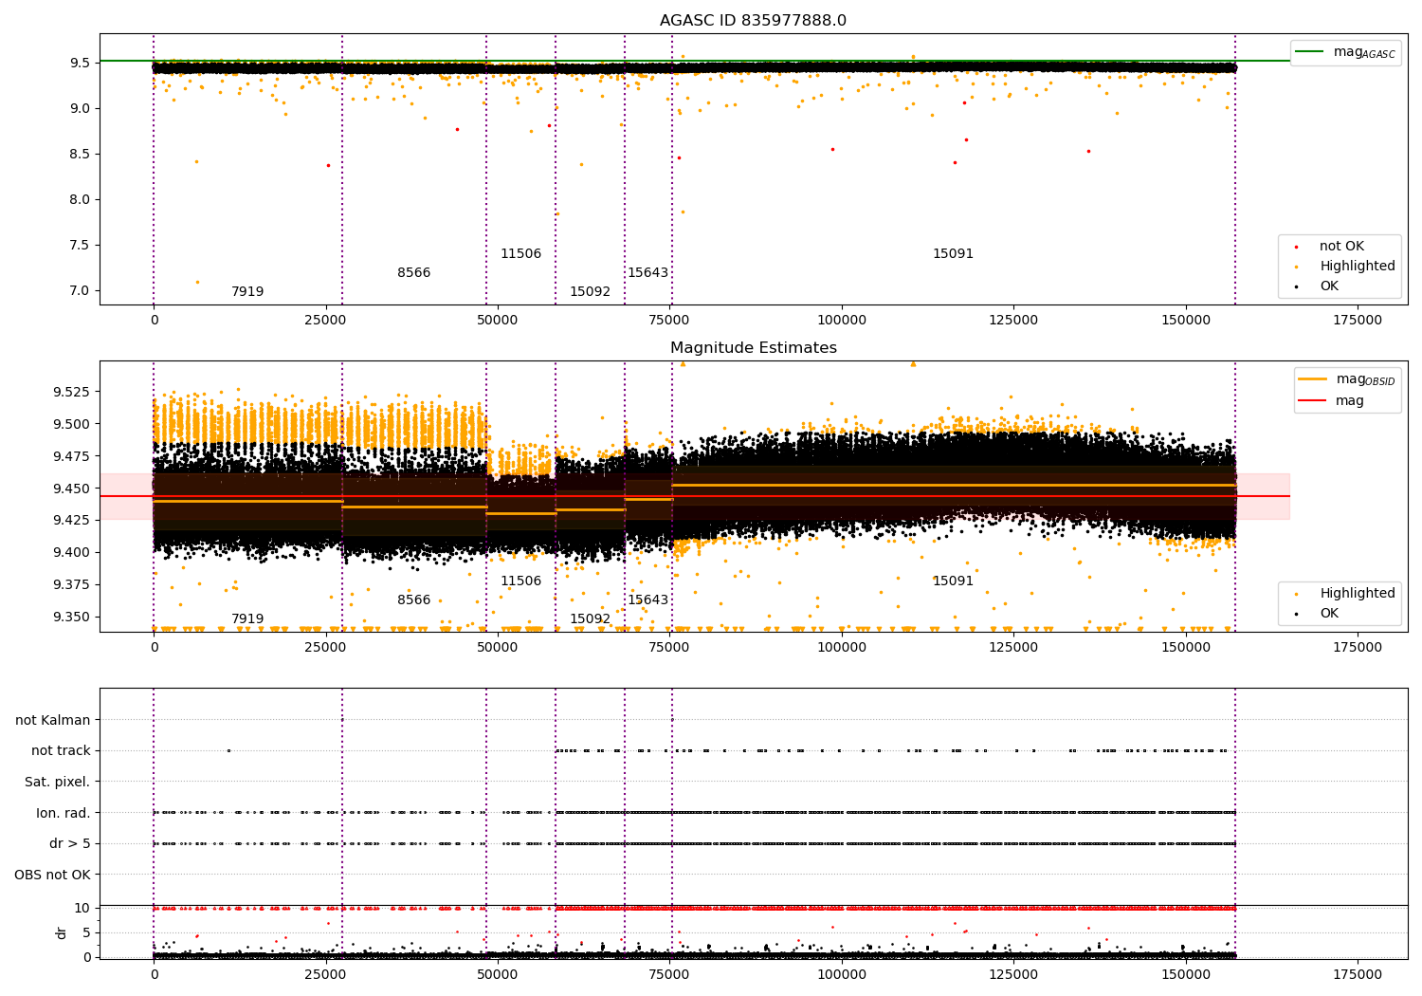1422x996 pixels.
Task: Click the 'Sat. pixel.' row label
Action: coord(58,783)
